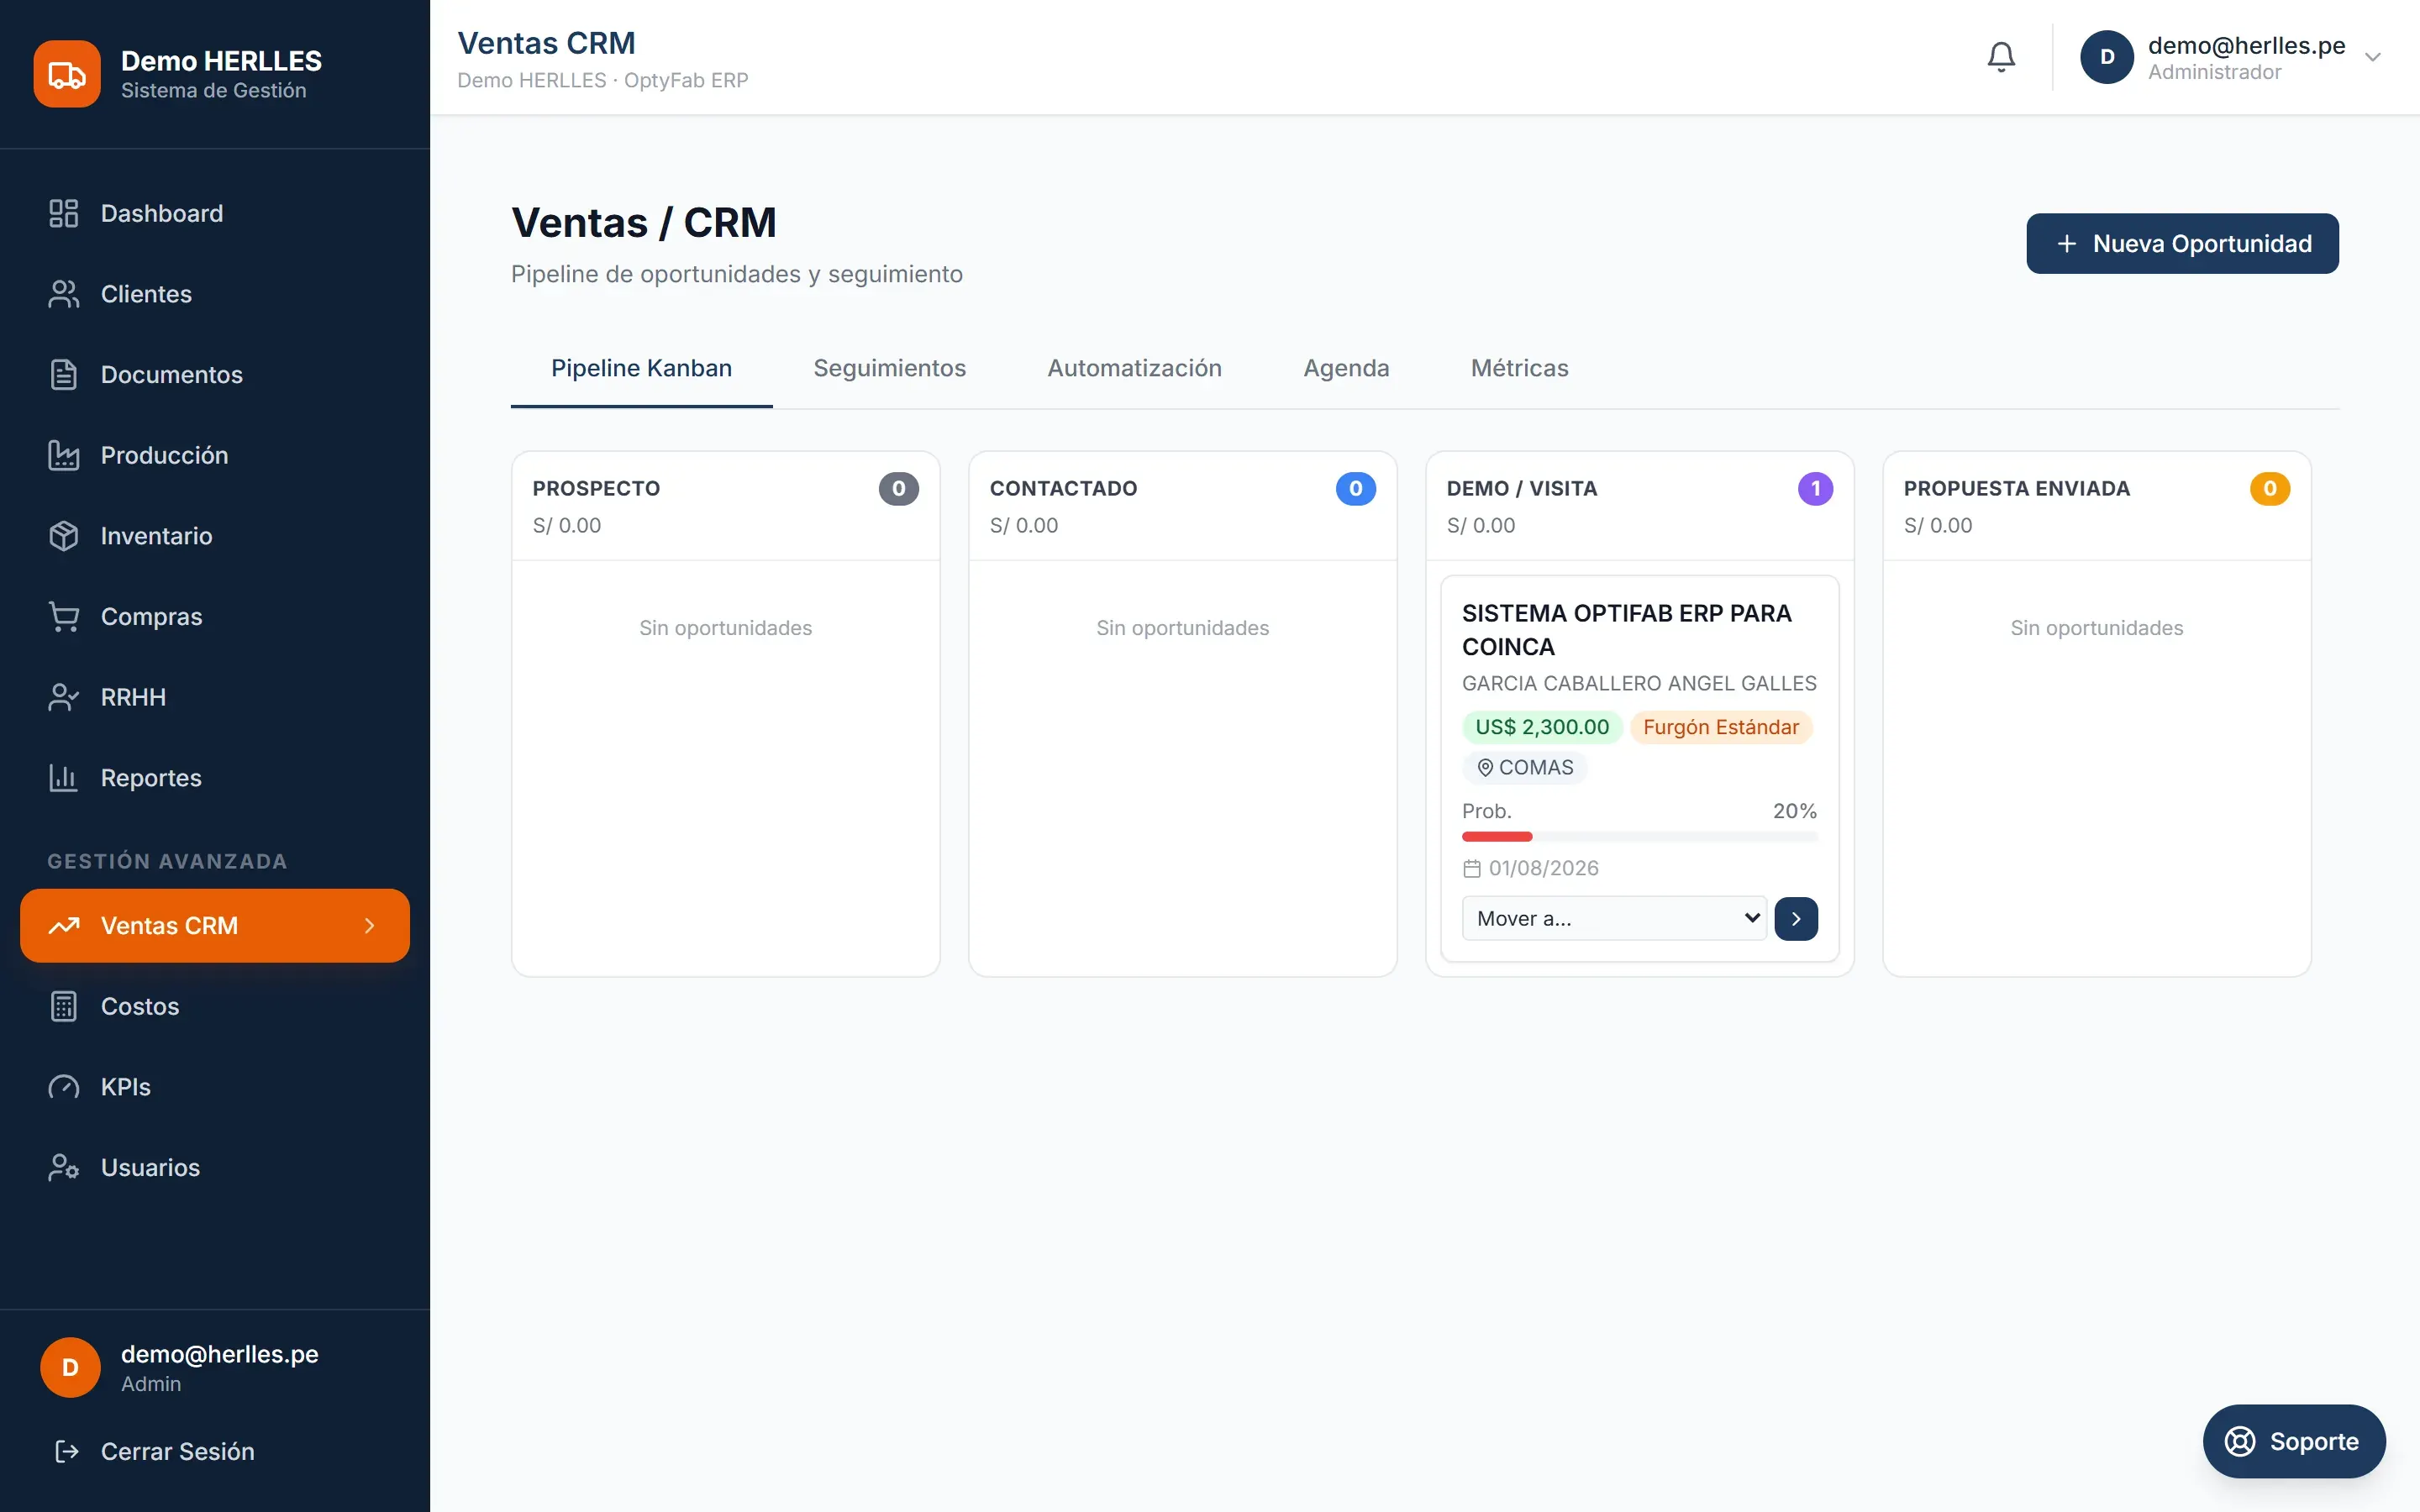Click the Cerrar Sesión logout icon
Image resolution: width=2420 pixels, height=1512 pixels.
pyautogui.click(x=66, y=1451)
